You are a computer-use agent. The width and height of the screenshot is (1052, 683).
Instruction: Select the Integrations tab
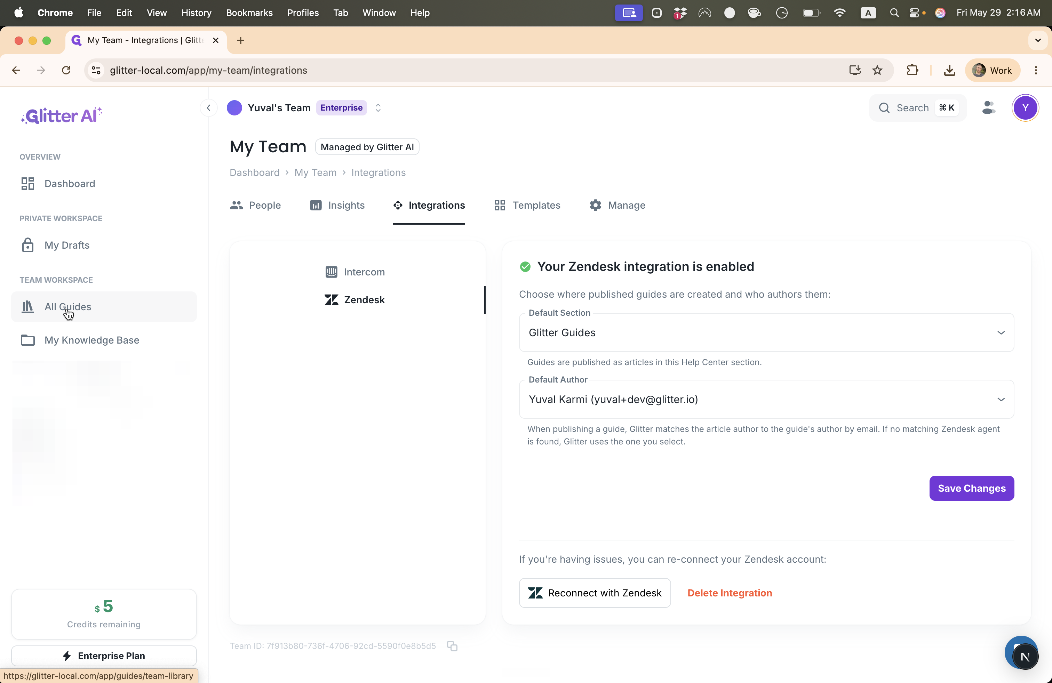(429, 206)
